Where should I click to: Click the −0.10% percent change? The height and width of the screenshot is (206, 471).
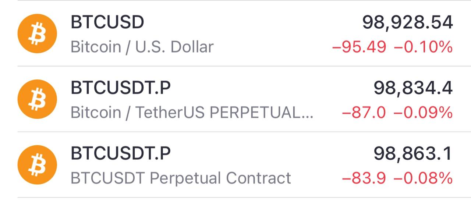click(423, 47)
